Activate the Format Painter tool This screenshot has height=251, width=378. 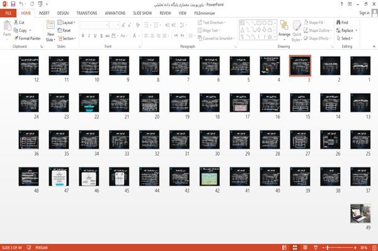tap(27, 38)
